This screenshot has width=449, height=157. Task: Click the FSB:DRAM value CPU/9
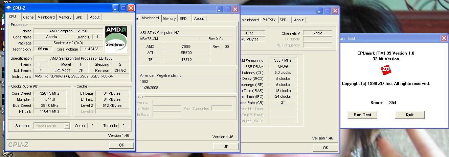(x=283, y=66)
